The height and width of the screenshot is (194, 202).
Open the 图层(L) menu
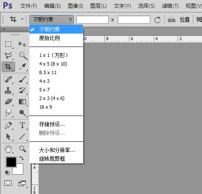coord(98,6)
